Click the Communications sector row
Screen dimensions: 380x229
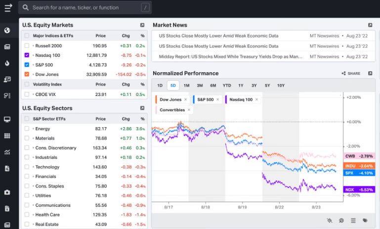(x=84, y=205)
